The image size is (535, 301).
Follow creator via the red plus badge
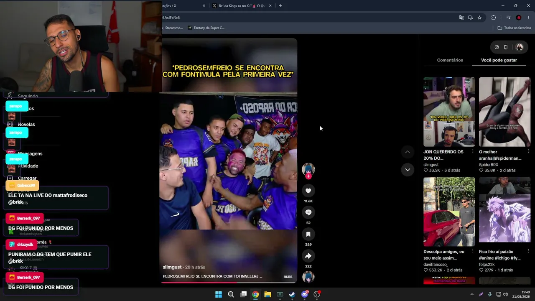[308, 176]
